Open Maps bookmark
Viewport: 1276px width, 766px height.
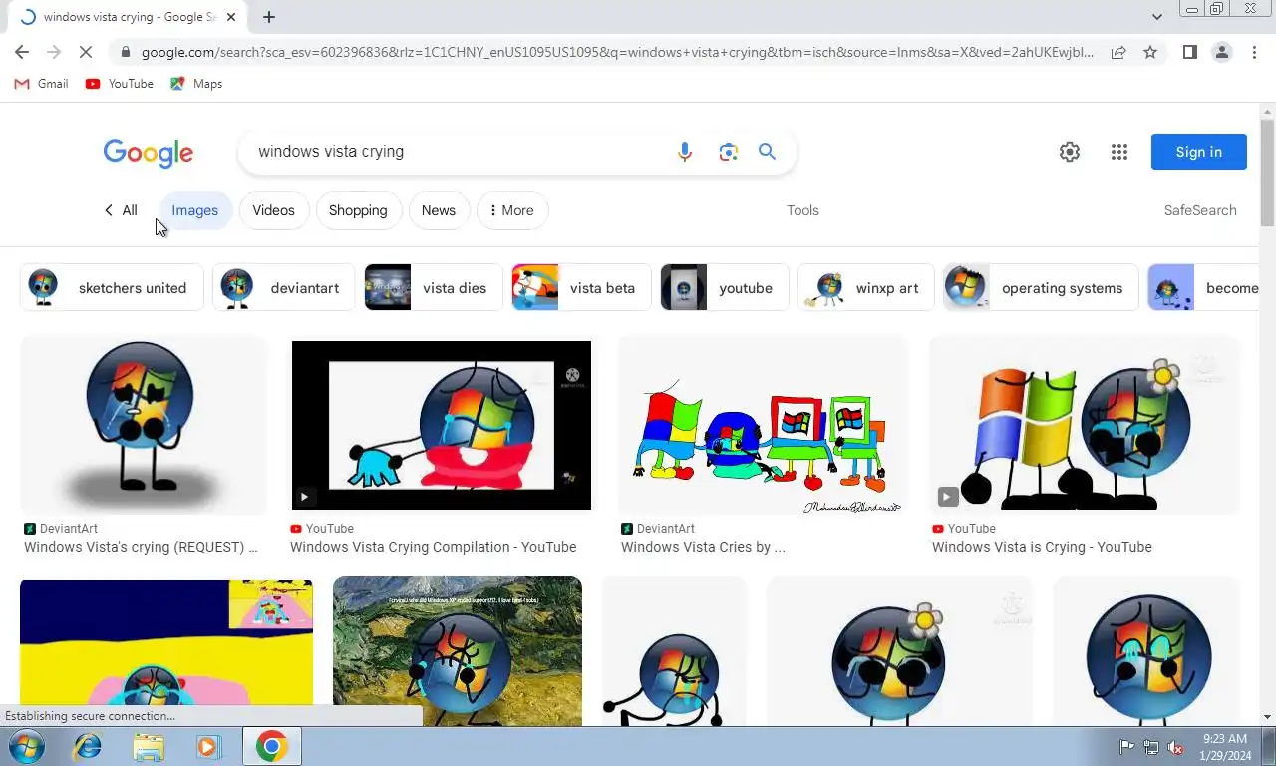tap(196, 84)
